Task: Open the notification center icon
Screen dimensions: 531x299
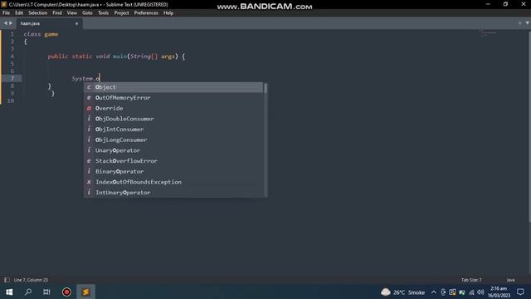Action: point(520,292)
